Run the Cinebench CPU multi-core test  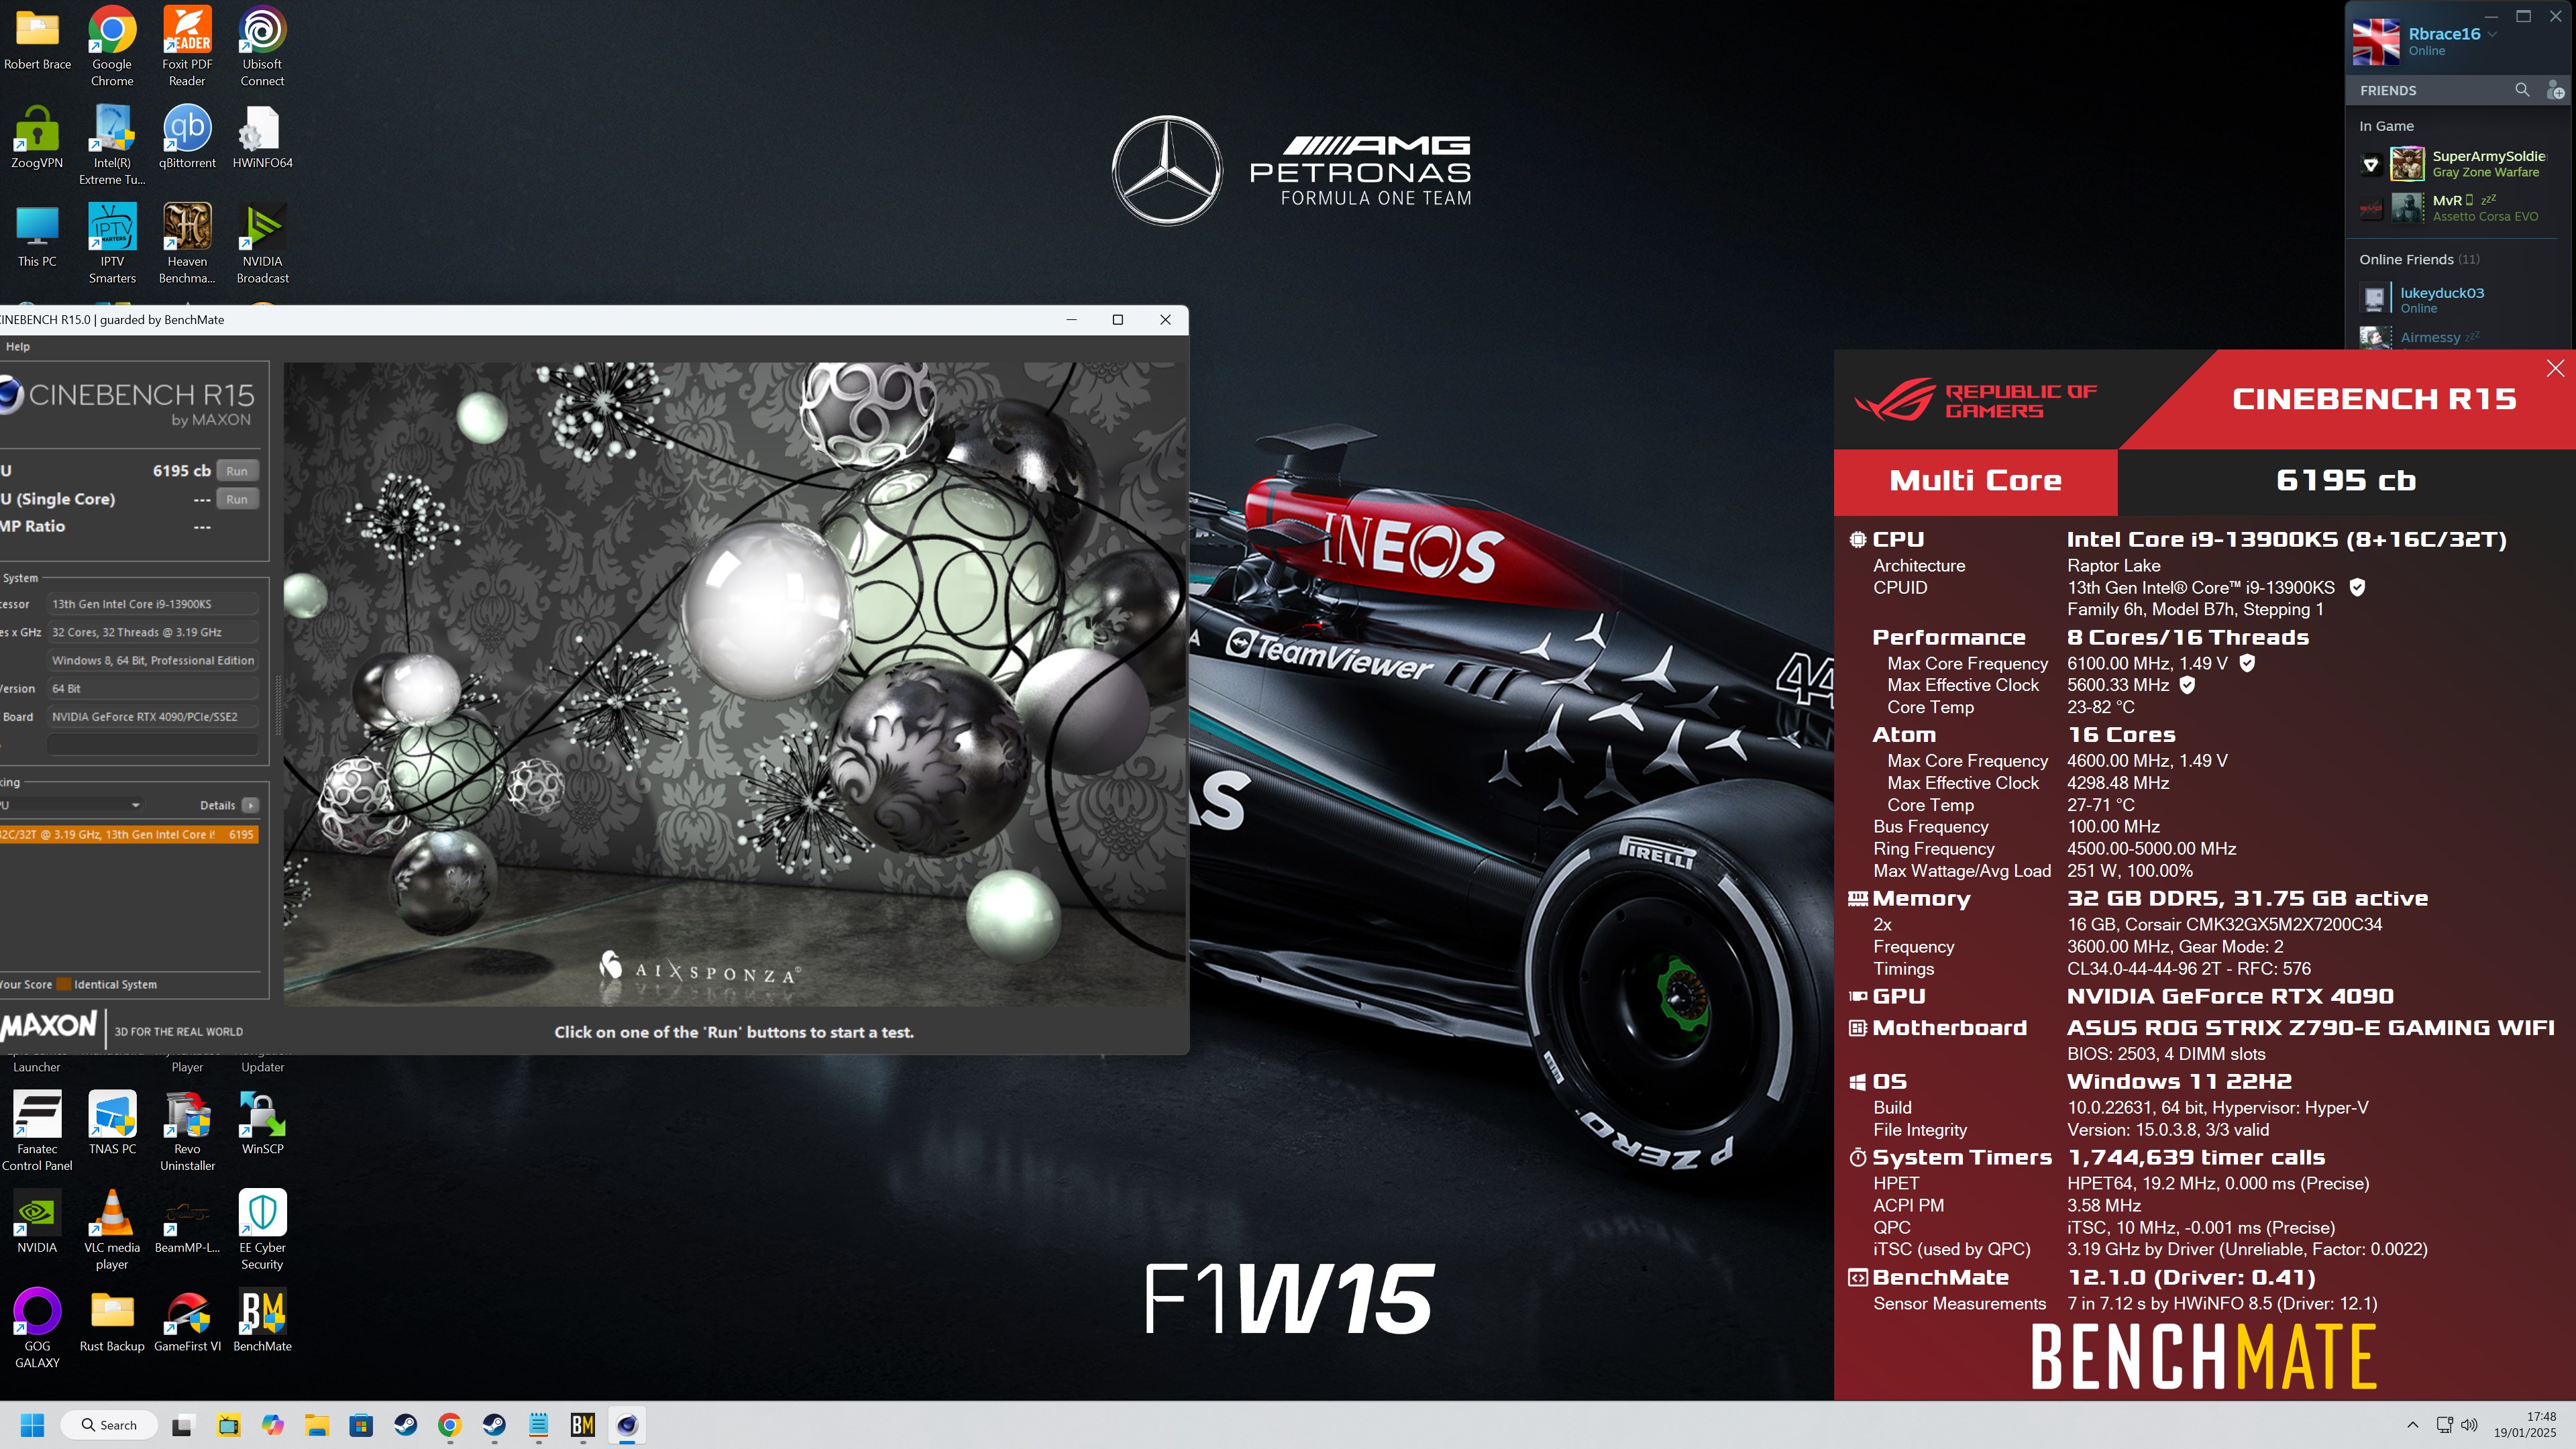(237, 471)
